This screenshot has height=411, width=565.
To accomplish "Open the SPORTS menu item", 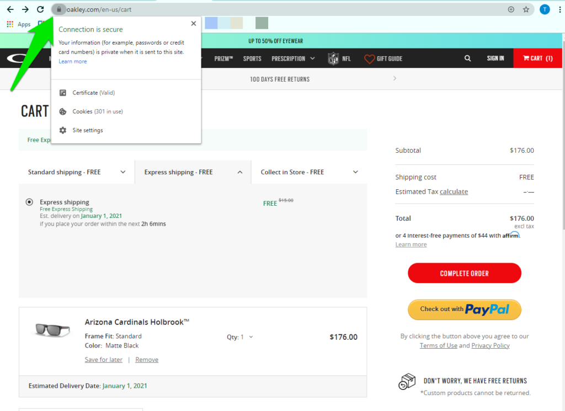I will point(252,58).
